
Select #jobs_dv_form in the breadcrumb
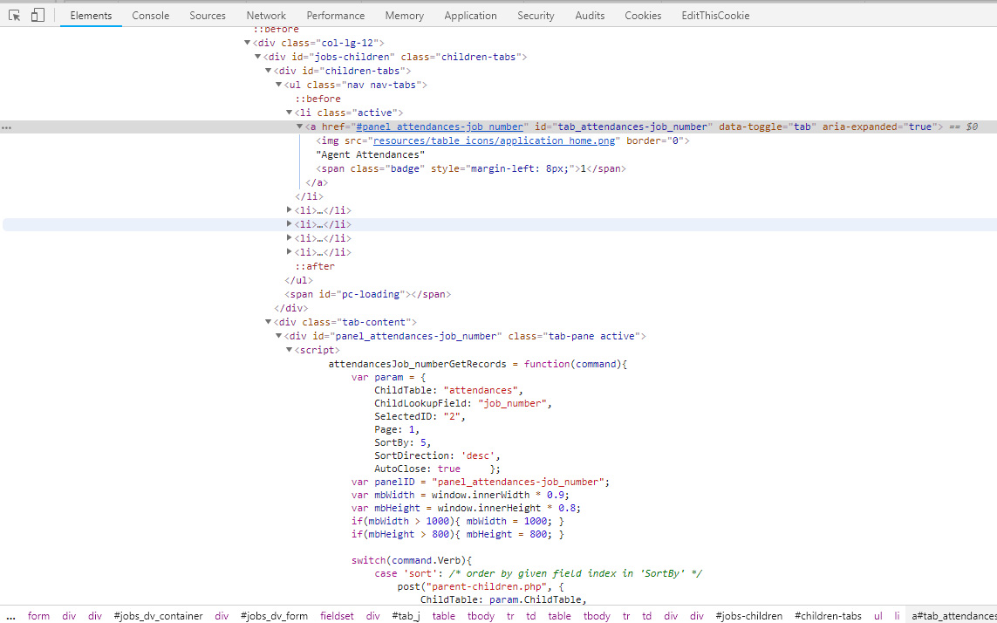(x=274, y=616)
